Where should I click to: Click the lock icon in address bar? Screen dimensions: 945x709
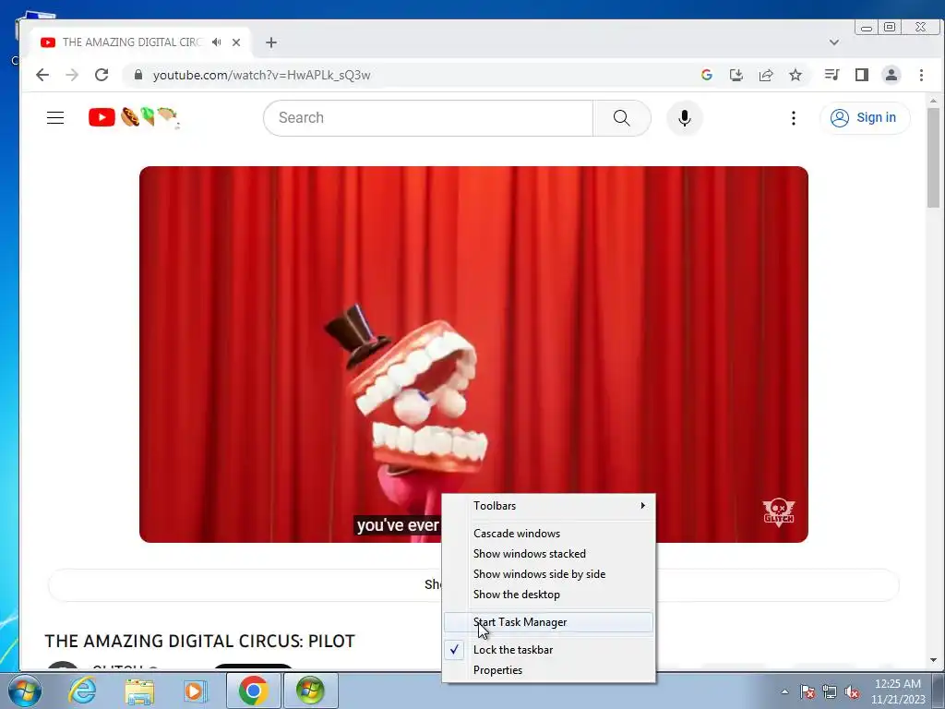138,75
